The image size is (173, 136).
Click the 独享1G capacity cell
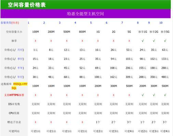click(x=143, y=32)
